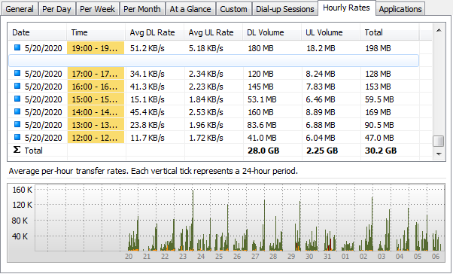Click the tallest chart spike near day 24
This screenshot has height=274, width=453.
tap(193, 220)
